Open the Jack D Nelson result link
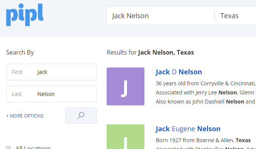The image size is (256, 149). (x=179, y=72)
